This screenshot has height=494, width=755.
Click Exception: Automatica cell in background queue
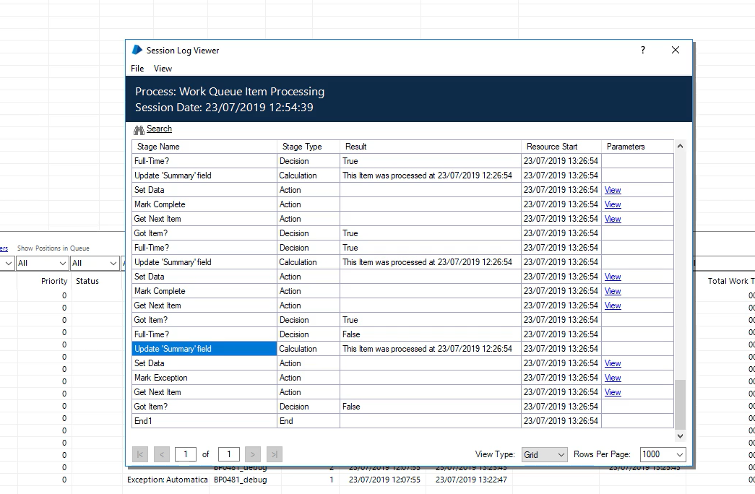[167, 480]
